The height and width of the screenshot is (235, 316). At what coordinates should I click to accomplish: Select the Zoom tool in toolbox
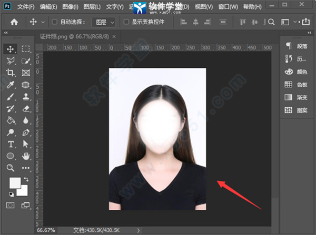point(11,168)
